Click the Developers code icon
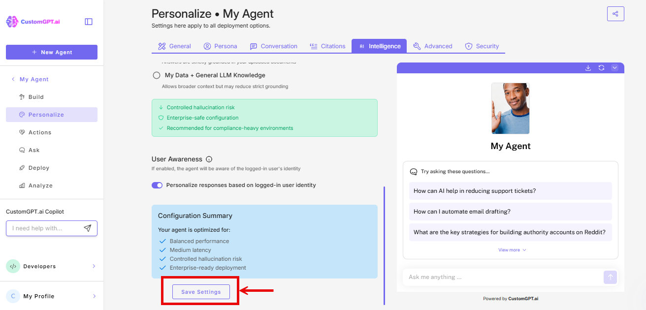 [x=13, y=266]
